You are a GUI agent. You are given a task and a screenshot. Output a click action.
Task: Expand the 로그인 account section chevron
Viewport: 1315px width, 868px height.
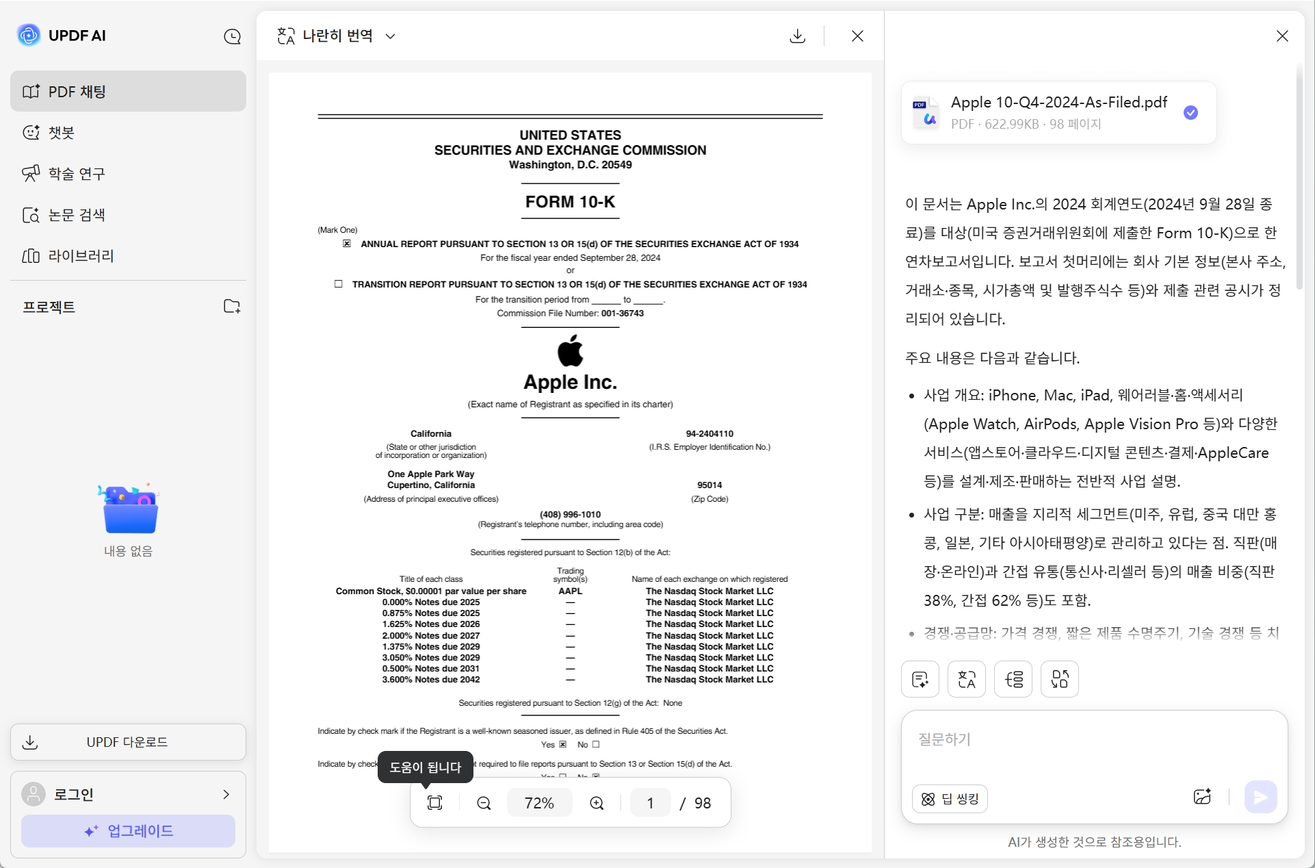pos(226,794)
